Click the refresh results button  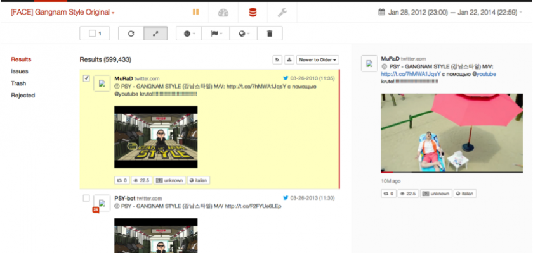(131, 34)
